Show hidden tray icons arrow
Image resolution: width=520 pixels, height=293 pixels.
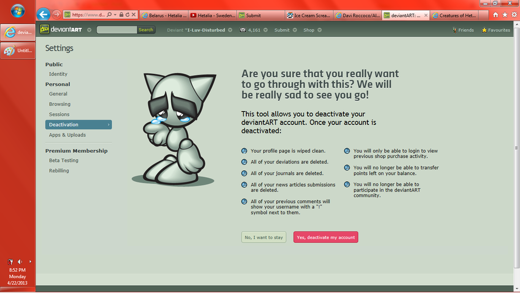click(30, 262)
